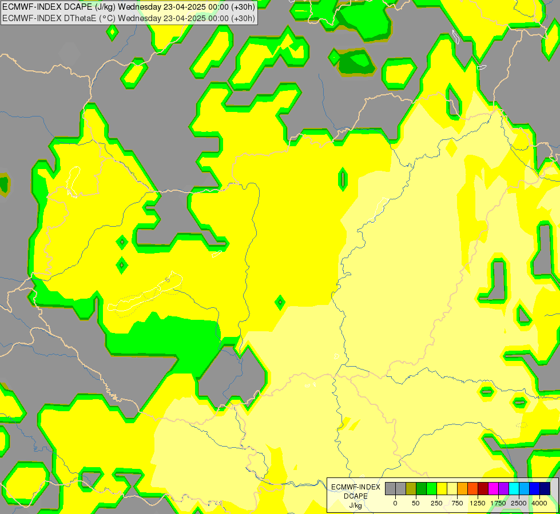Select the legend scale value 4000

[539, 503]
